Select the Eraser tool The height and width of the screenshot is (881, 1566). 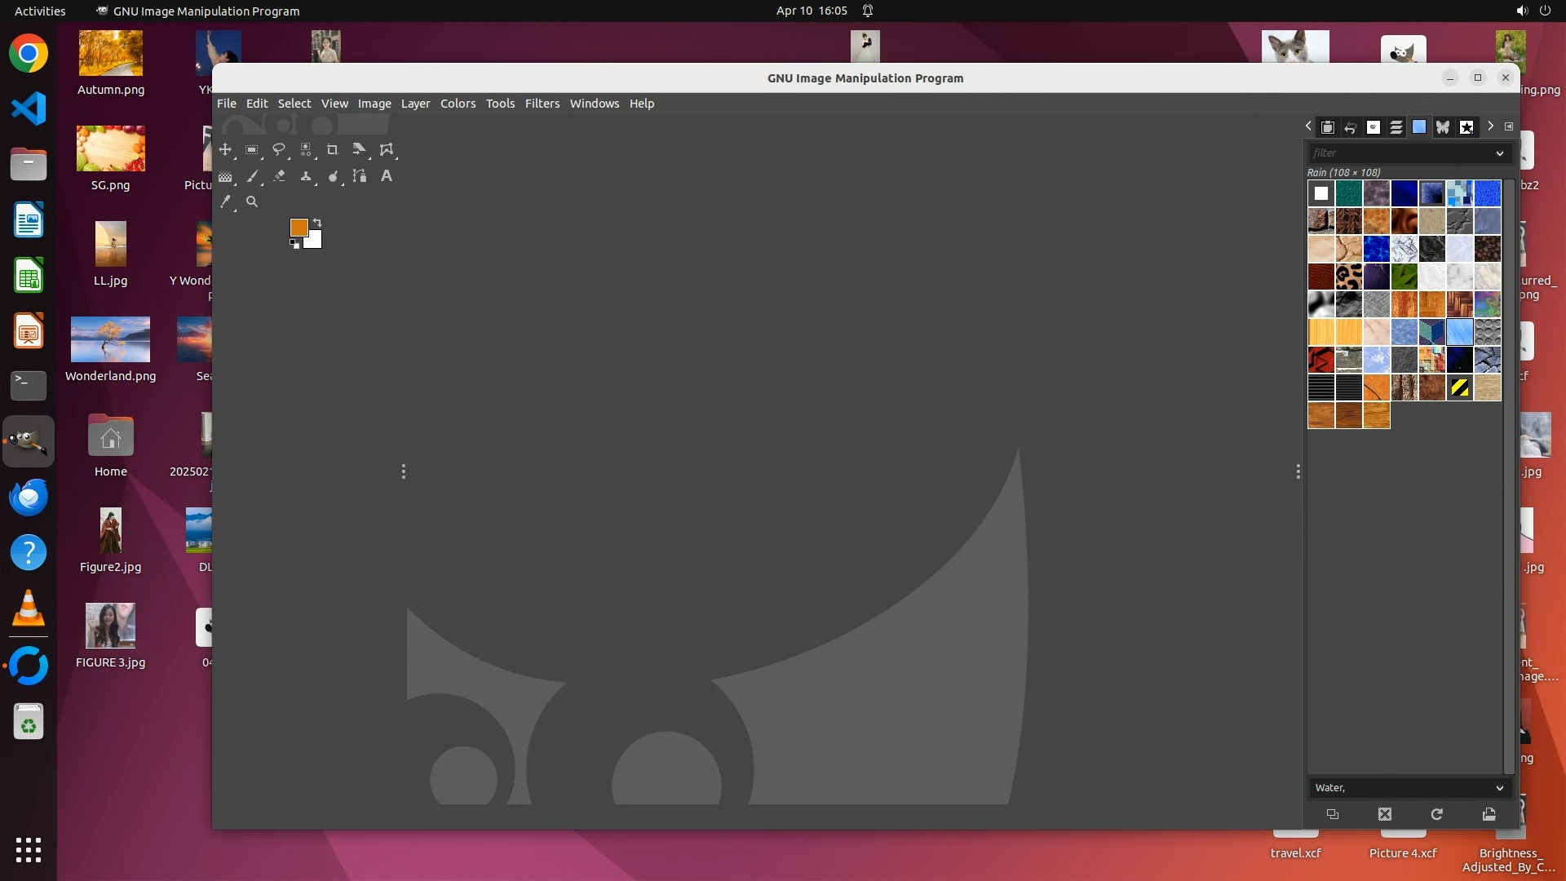pyautogui.click(x=280, y=176)
